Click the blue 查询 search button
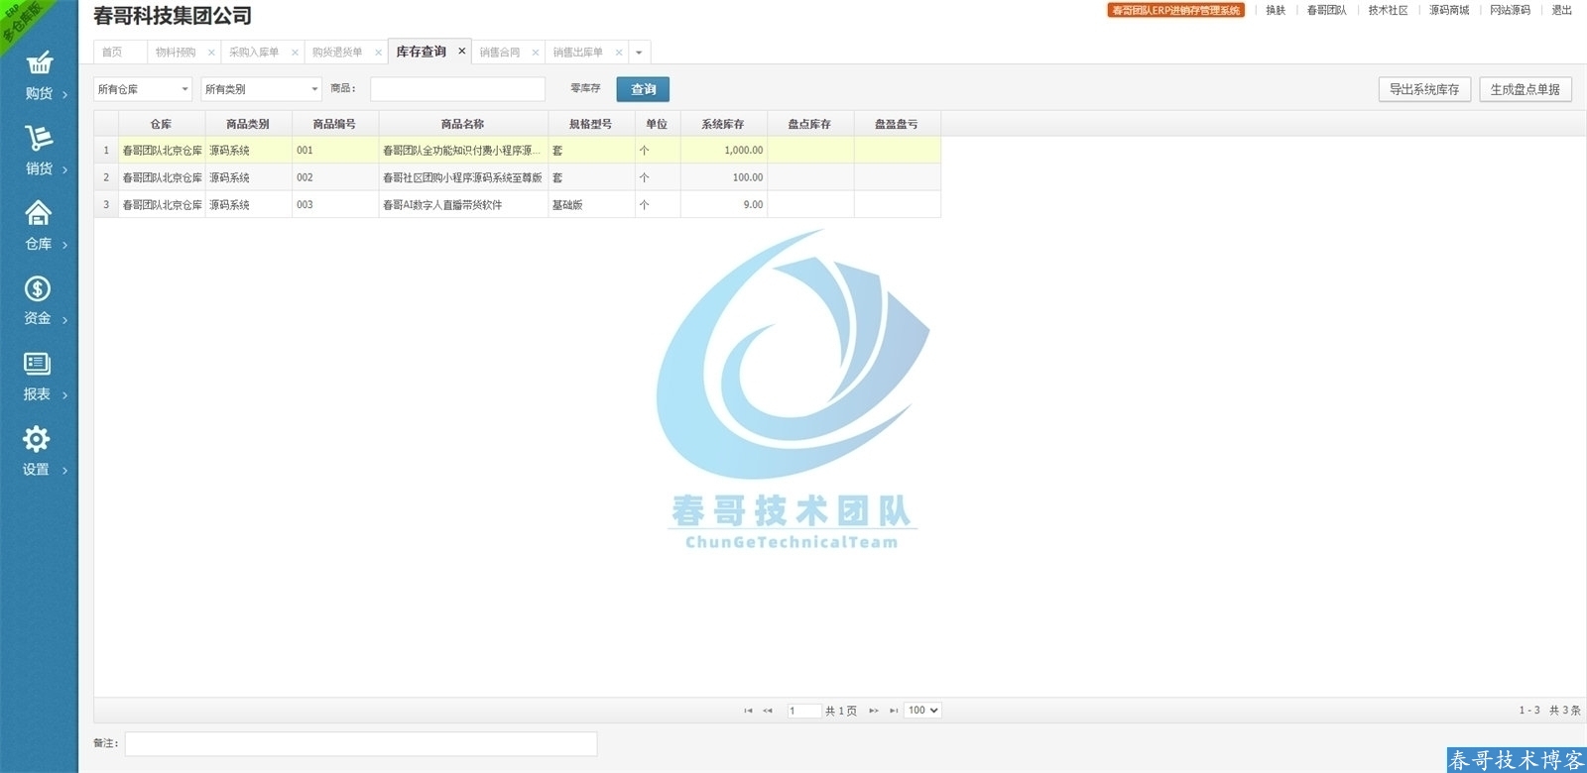Image resolution: width=1587 pixels, height=773 pixels. coord(643,89)
